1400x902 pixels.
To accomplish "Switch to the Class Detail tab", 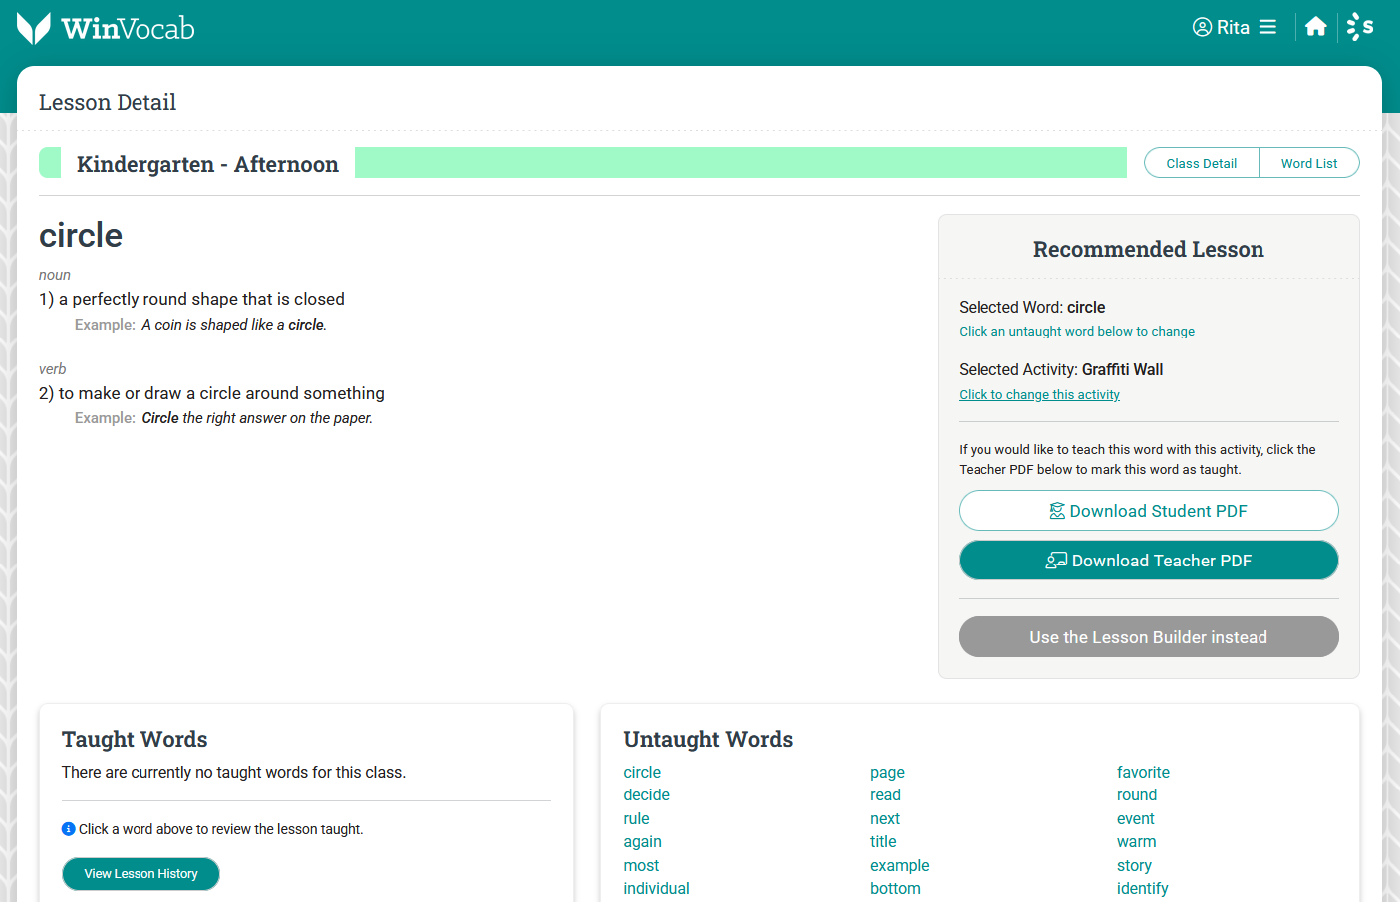I will pos(1201,163).
